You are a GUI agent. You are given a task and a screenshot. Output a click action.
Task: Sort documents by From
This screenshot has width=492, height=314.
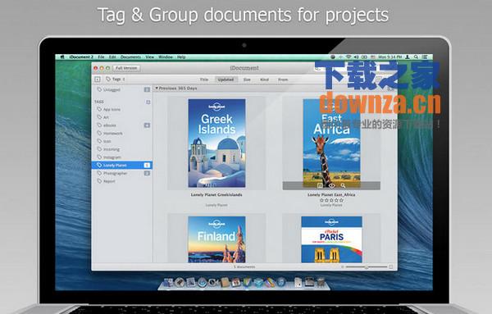[283, 80]
